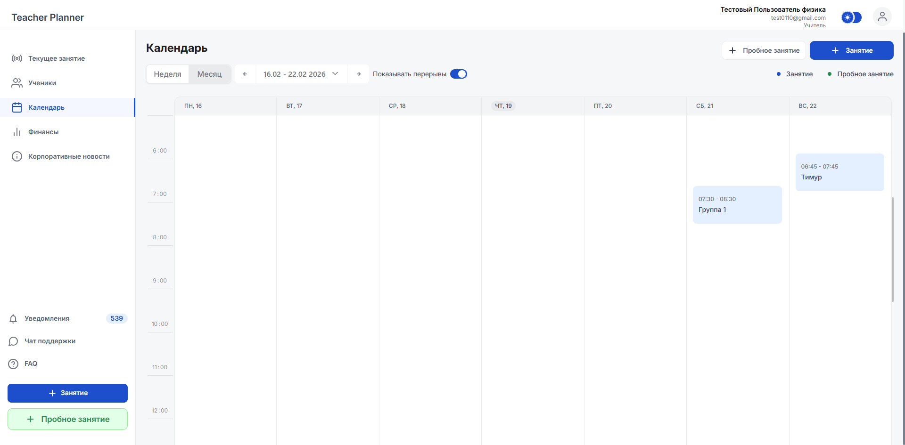Viewport: 905px width, 445px height.
Task: Switch to the Месяц view tab
Action: click(210, 74)
